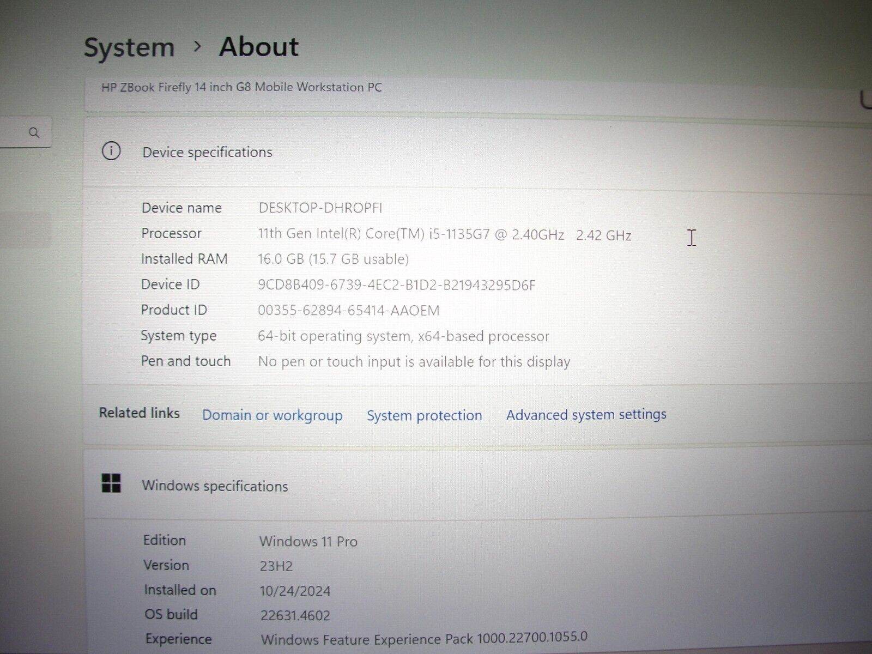
Task: Open Advanced system settings
Action: (x=585, y=415)
